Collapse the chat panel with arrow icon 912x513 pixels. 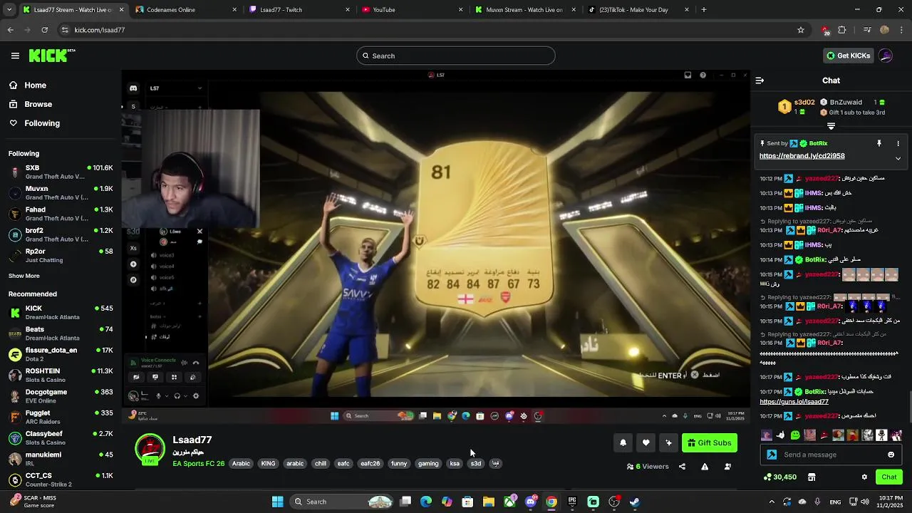[x=760, y=81]
